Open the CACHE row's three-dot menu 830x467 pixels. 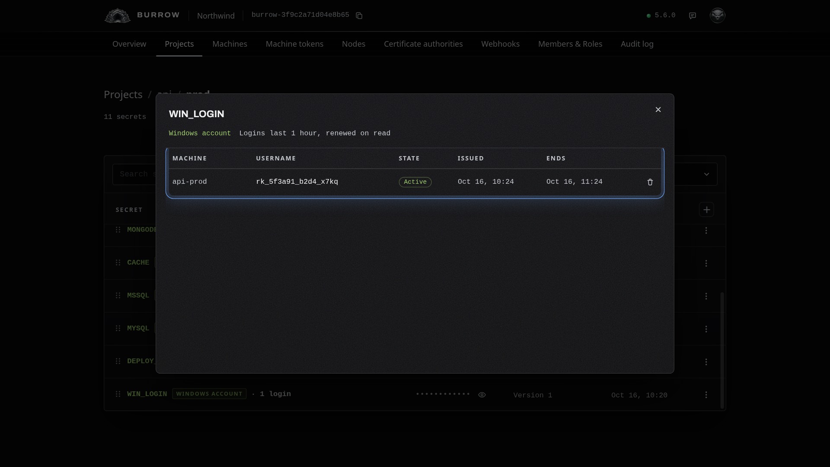(x=706, y=263)
